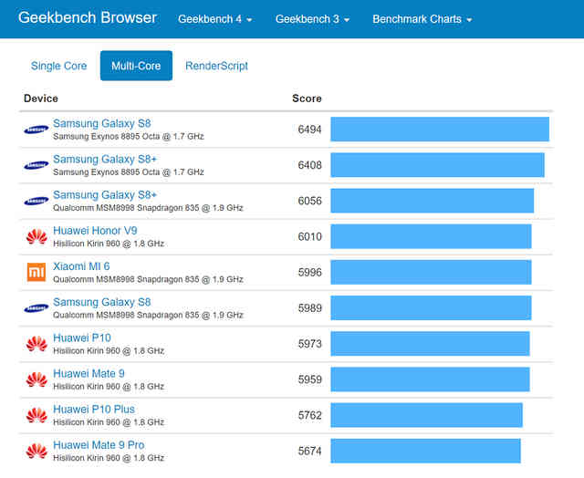Click the score value 6056
Image resolution: width=584 pixels, height=478 pixels.
tap(309, 201)
